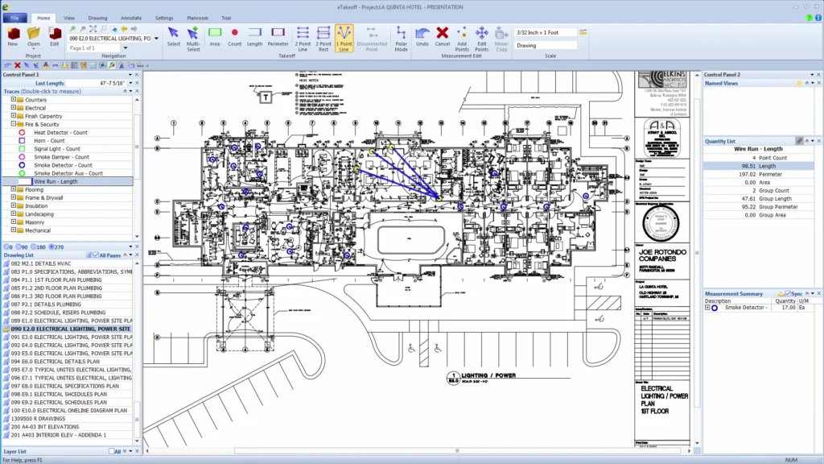Cancel the current measurement

[x=443, y=37]
